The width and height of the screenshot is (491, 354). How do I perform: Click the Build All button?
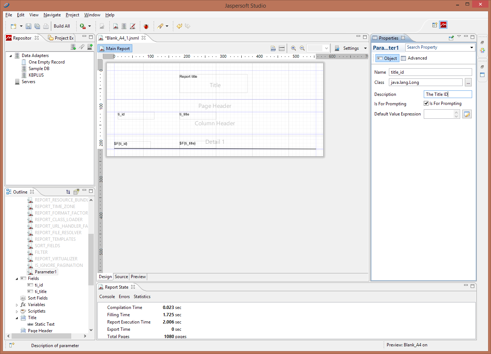click(x=62, y=26)
